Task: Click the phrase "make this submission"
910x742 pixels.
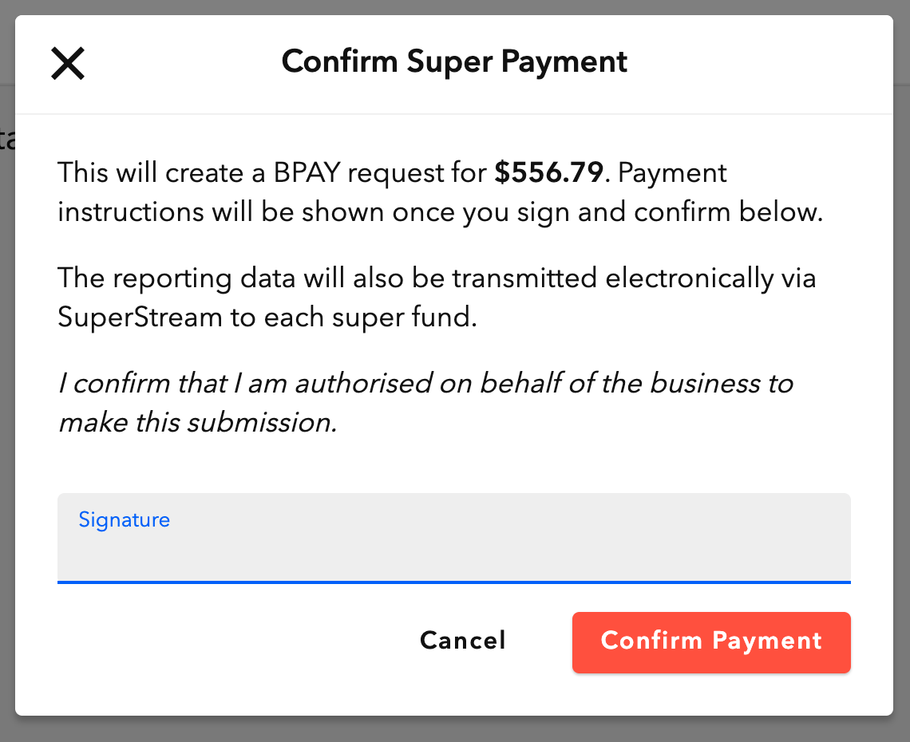Action: [196, 422]
